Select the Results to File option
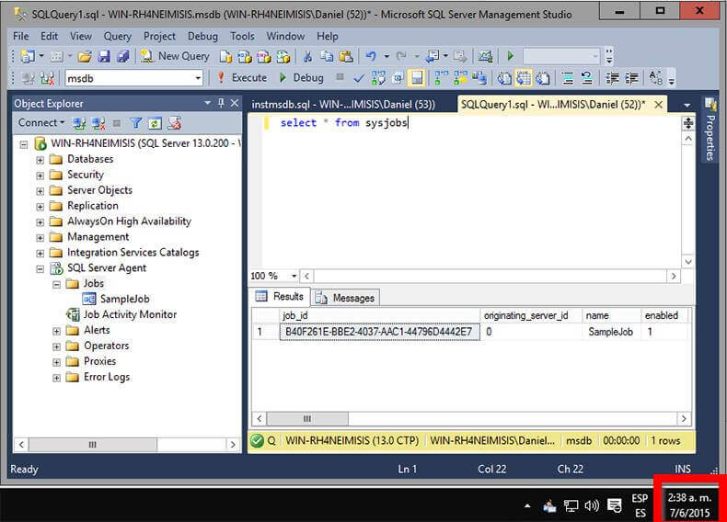Image resolution: width=727 pixels, height=522 pixels. [542, 78]
